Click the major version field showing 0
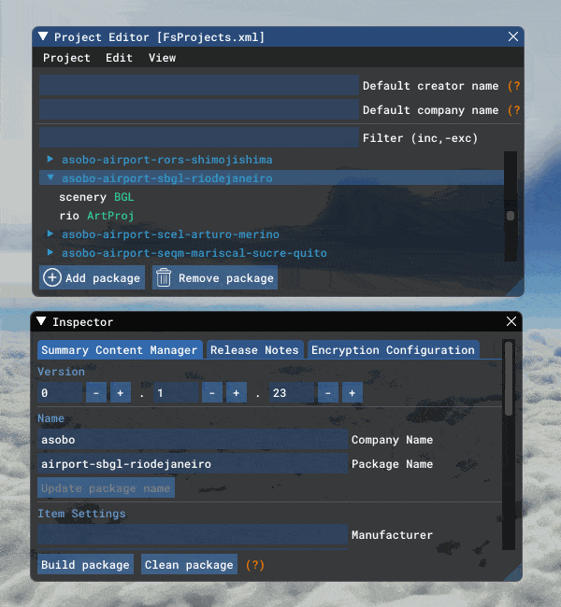This screenshot has width=561, height=607. point(60,393)
